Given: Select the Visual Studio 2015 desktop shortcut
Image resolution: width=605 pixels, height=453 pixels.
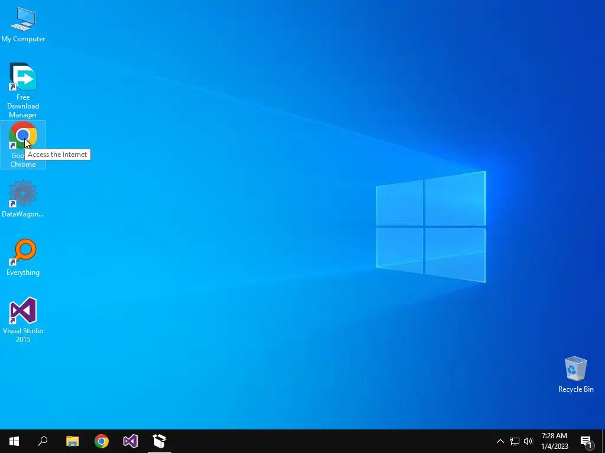Looking at the screenshot, I should tap(23, 320).
